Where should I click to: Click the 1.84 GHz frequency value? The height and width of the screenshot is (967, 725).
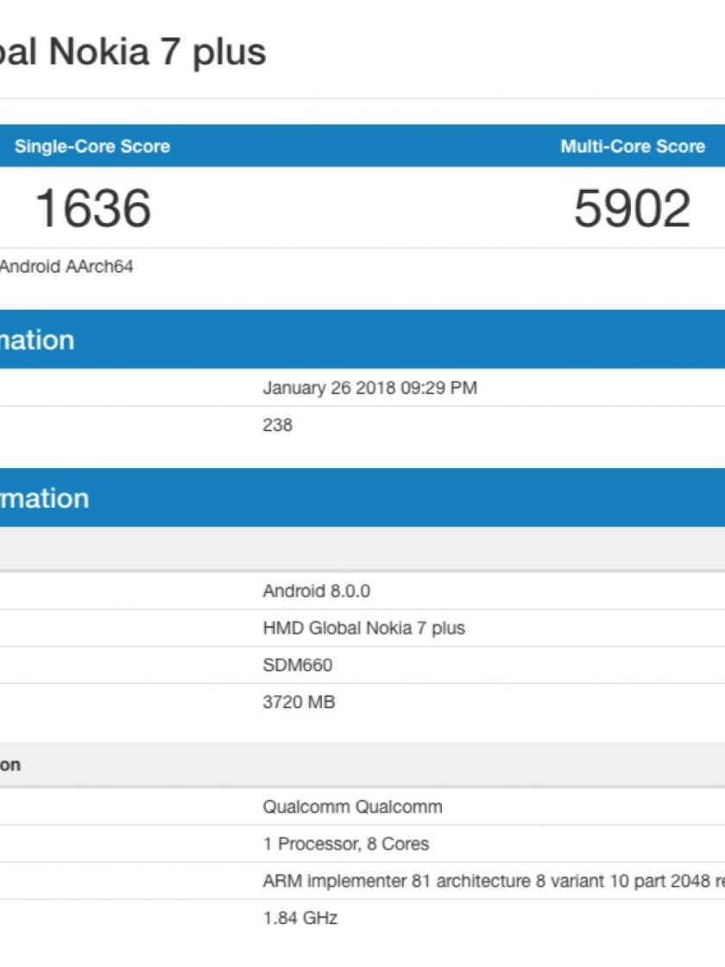coord(299,918)
